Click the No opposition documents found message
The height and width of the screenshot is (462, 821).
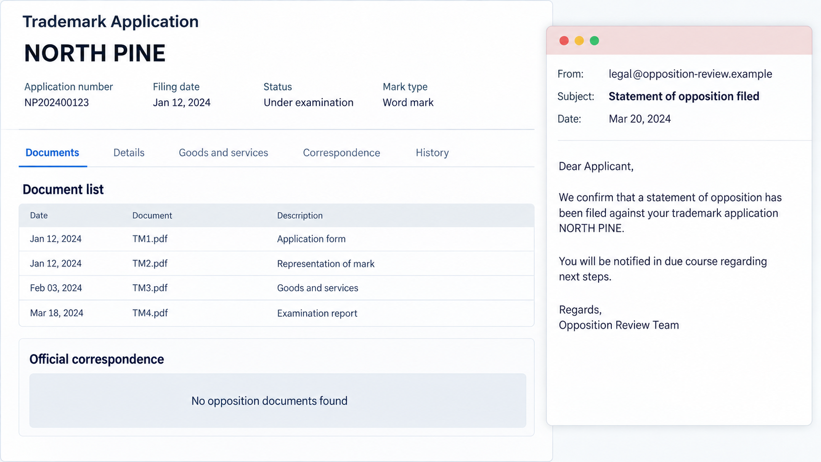pyautogui.click(x=269, y=401)
